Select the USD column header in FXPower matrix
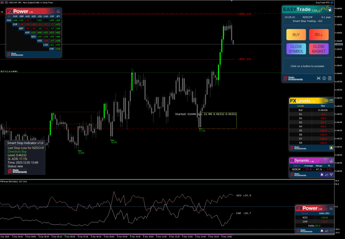Screen dimensions: 345x239 pos(40,16)
